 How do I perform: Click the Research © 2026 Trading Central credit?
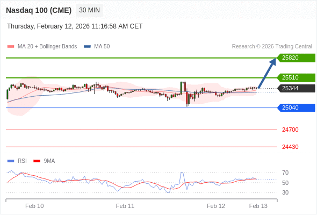272,47
